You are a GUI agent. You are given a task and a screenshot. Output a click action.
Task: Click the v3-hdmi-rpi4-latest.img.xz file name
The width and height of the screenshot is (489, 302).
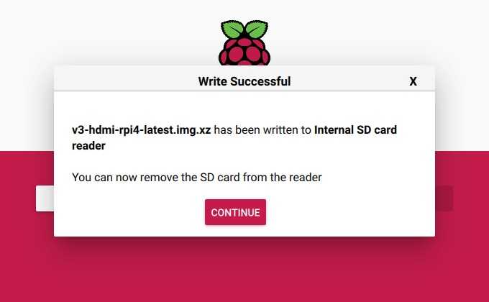click(141, 129)
